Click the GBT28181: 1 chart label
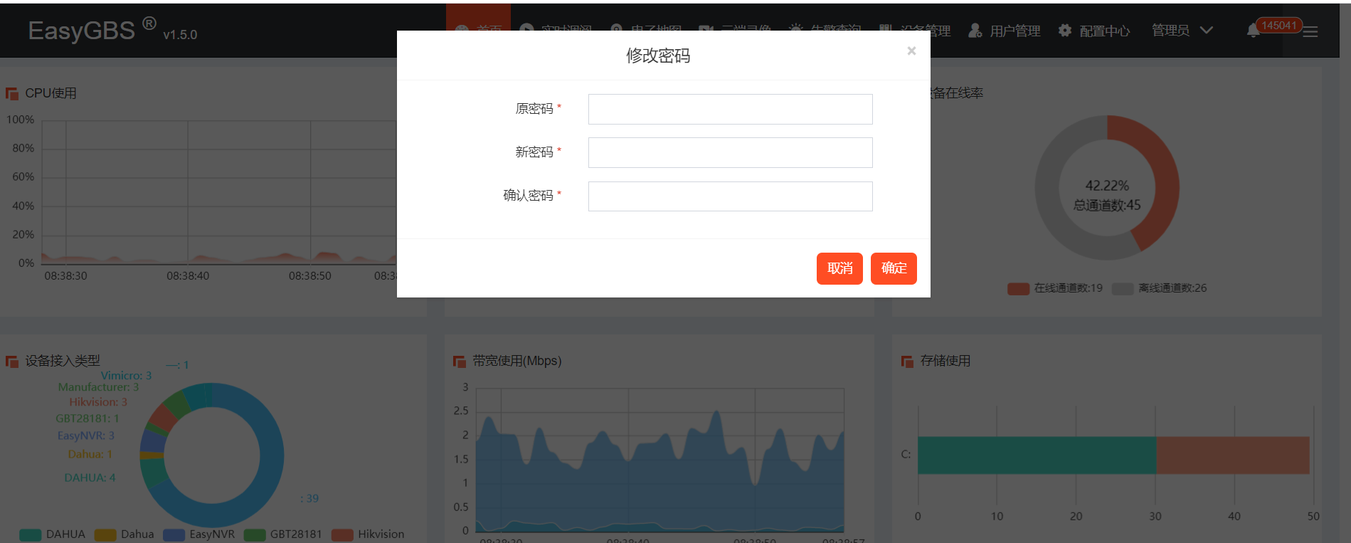The image size is (1351, 543). pyautogui.click(x=88, y=418)
